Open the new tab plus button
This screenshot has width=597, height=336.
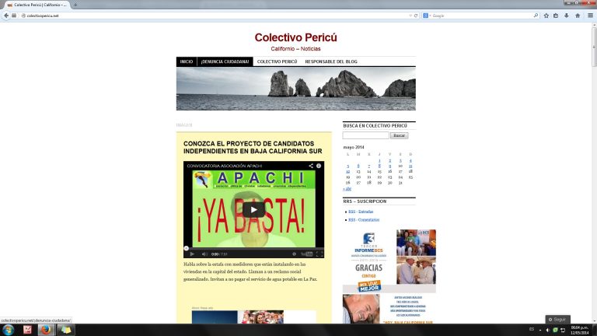[75, 5]
